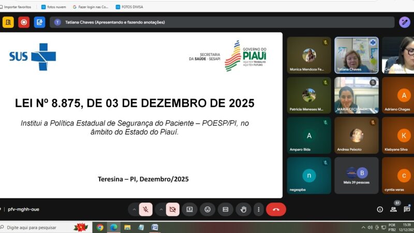Click the audio indicator on Tatiana Chaves tile

coord(373,42)
